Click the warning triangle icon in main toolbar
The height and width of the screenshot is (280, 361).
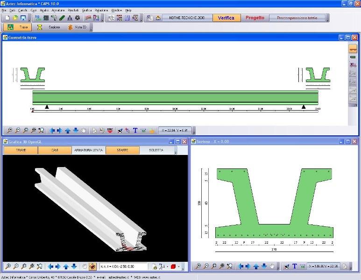point(158,18)
